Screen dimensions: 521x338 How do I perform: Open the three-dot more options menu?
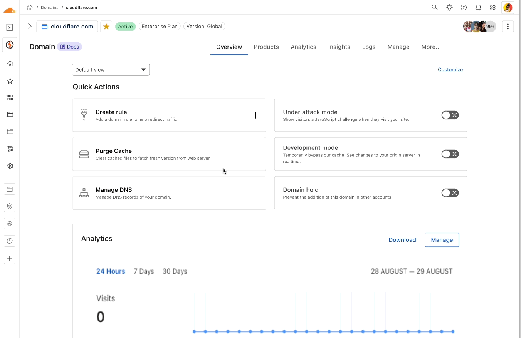[508, 27]
